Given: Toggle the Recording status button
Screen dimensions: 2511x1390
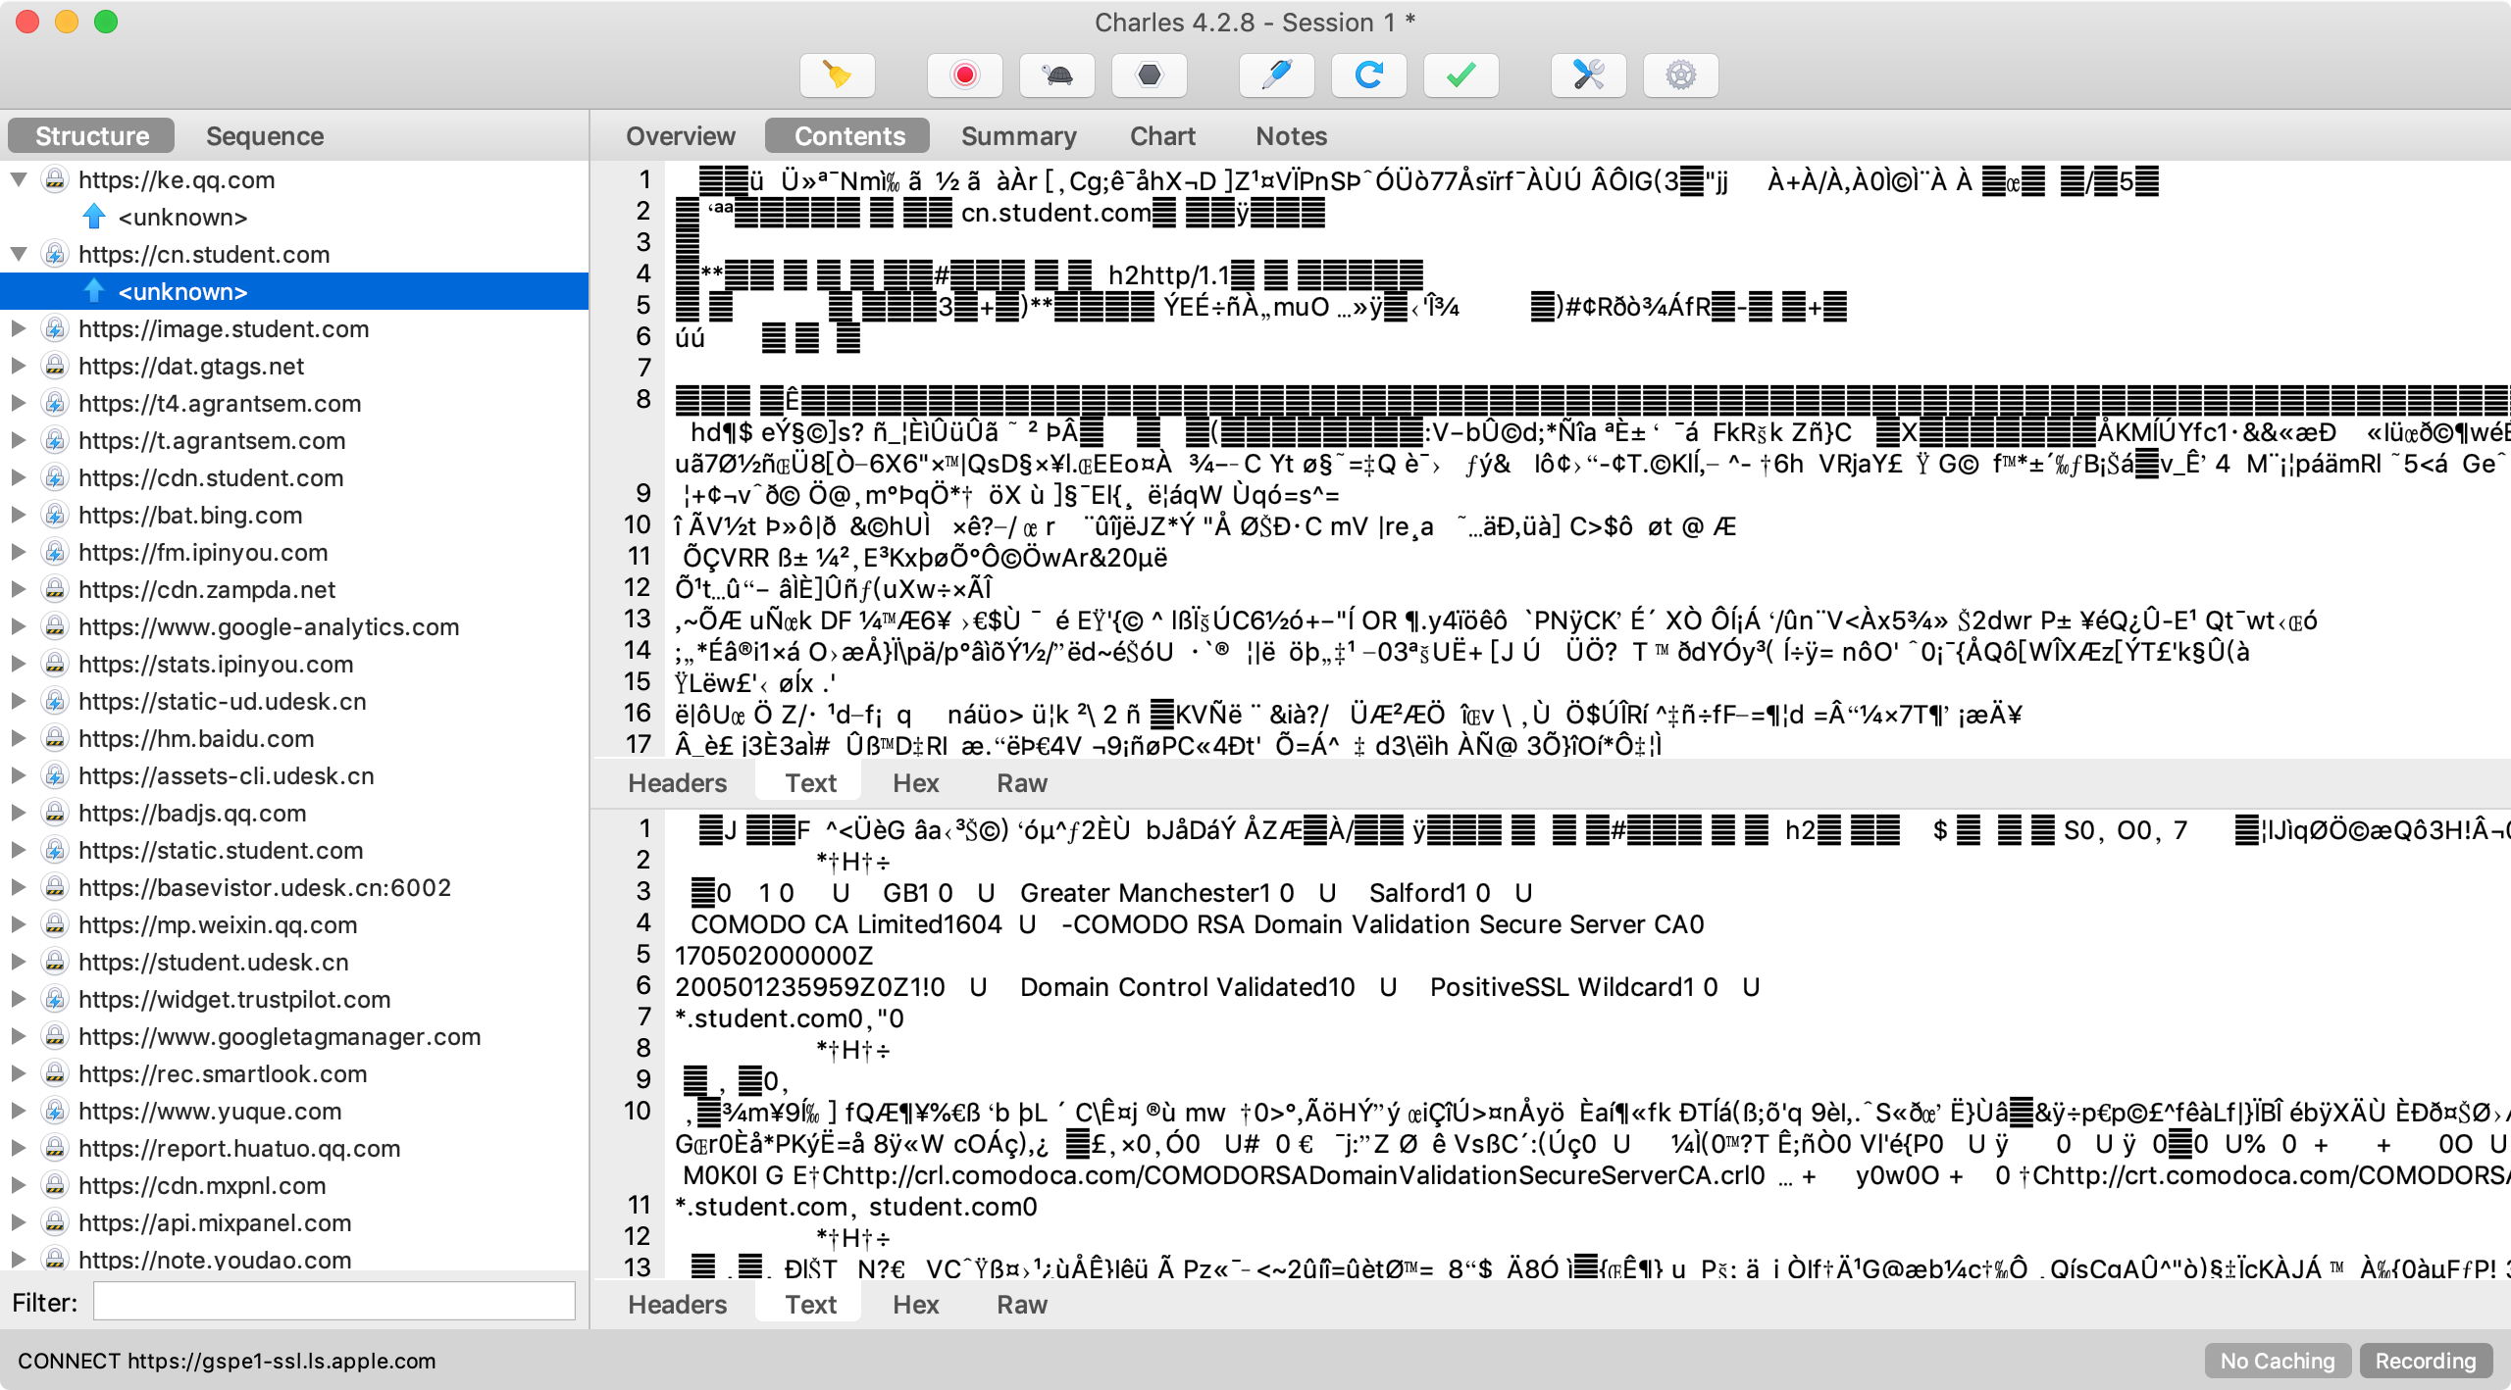Looking at the screenshot, I should point(2425,1361).
